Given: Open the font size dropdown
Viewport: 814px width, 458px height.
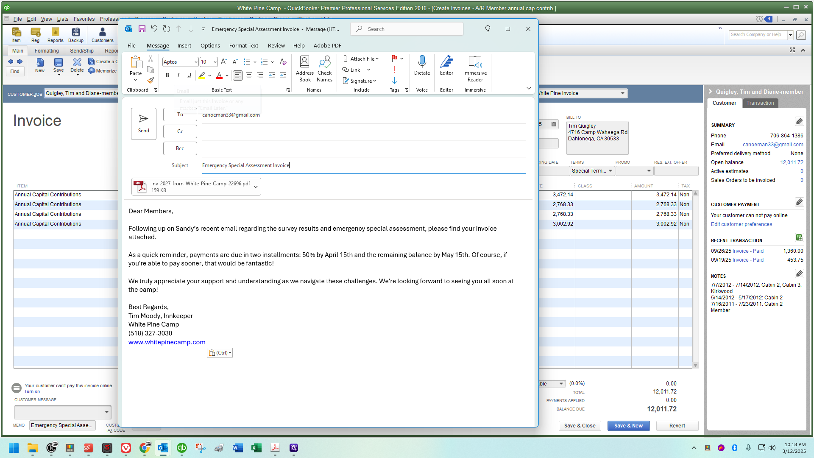Looking at the screenshot, I should tap(215, 62).
